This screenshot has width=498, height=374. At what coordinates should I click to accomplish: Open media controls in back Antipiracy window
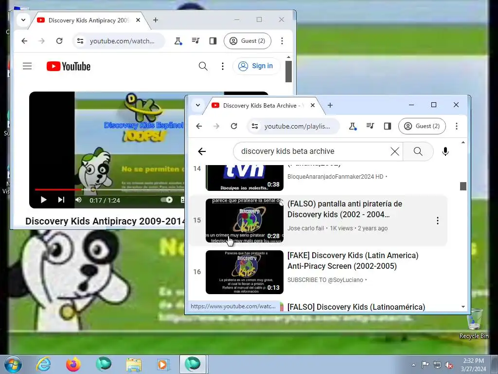click(196, 41)
